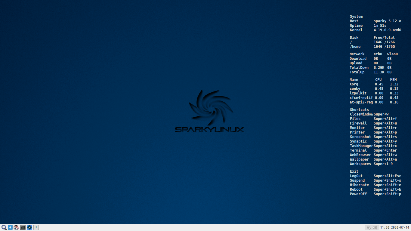
Task: Click the Terminal shortcut "Super+Enter"
Action: tap(385, 150)
